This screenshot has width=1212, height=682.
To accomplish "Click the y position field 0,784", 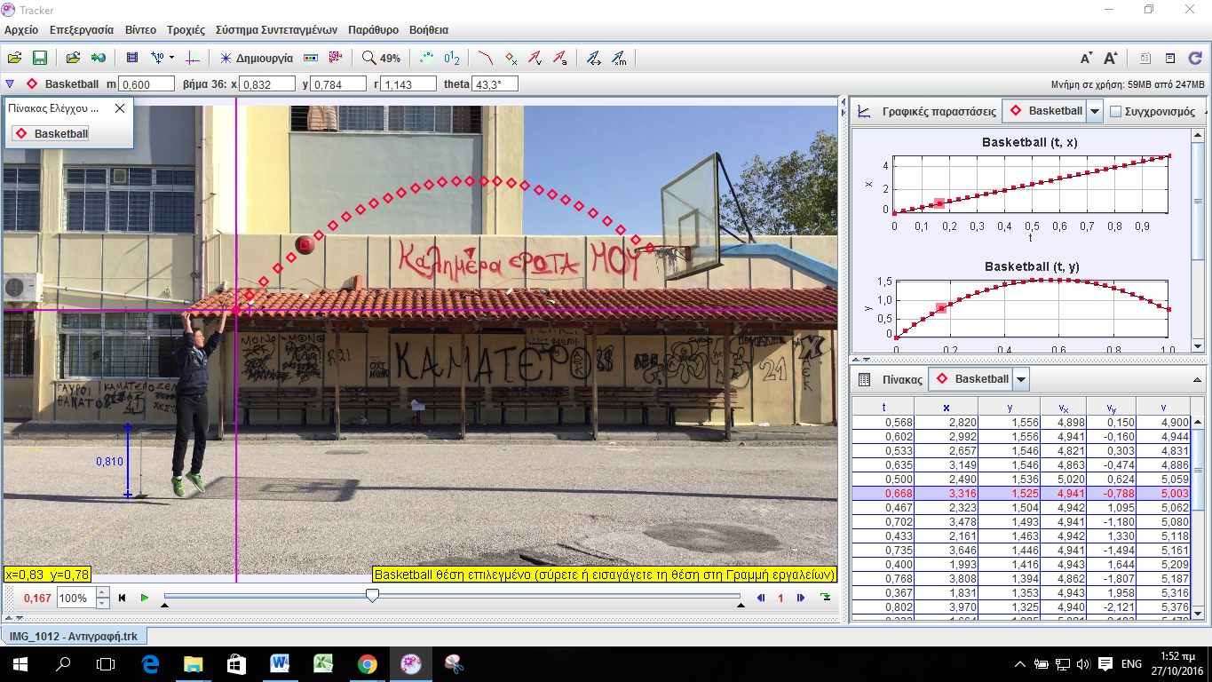I will pyautogui.click(x=338, y=84).
